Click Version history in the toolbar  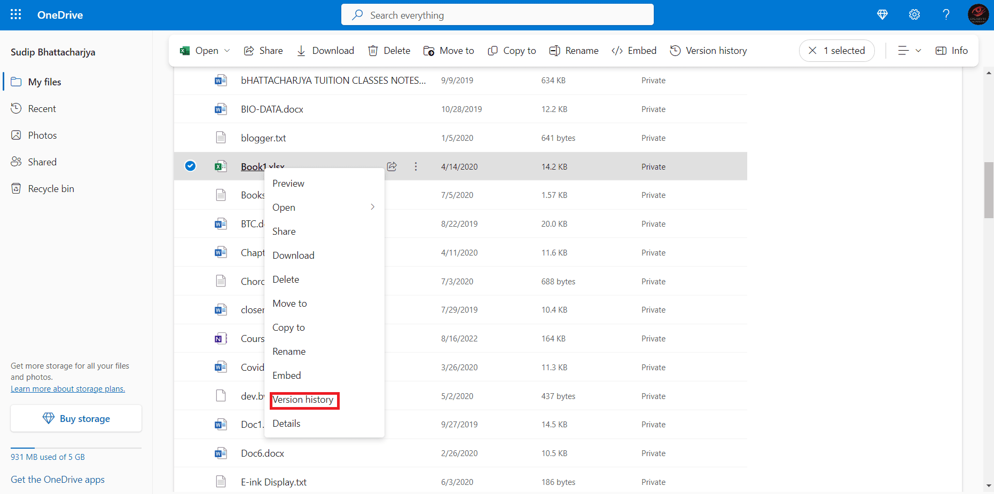pyautogui.click(x=708, y=51)
